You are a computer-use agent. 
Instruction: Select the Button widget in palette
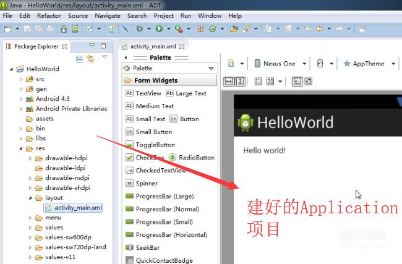(x=184, y=119)
